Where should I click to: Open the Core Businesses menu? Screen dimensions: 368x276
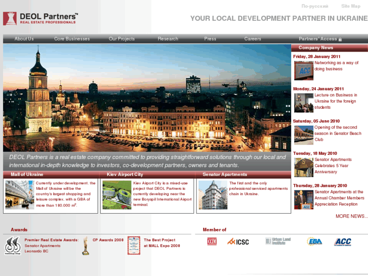point(72,39)
